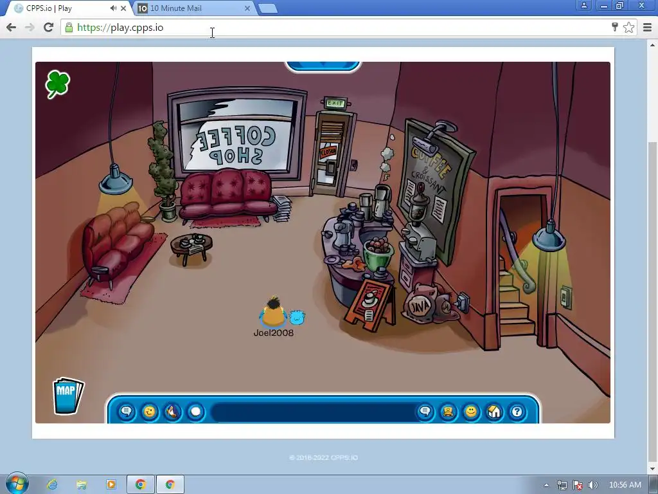Select the Joel2008 penguin
The height and width of the screenshot is (494, 658).
pos(273,313)
